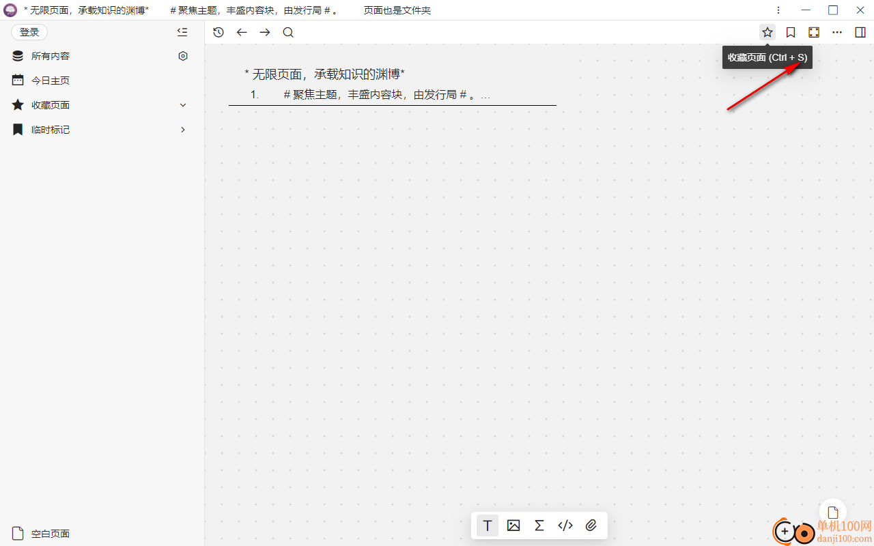The image size is (874, 546).
Task: Expand the 临时标记 section chevron
Action: (183, 130)
